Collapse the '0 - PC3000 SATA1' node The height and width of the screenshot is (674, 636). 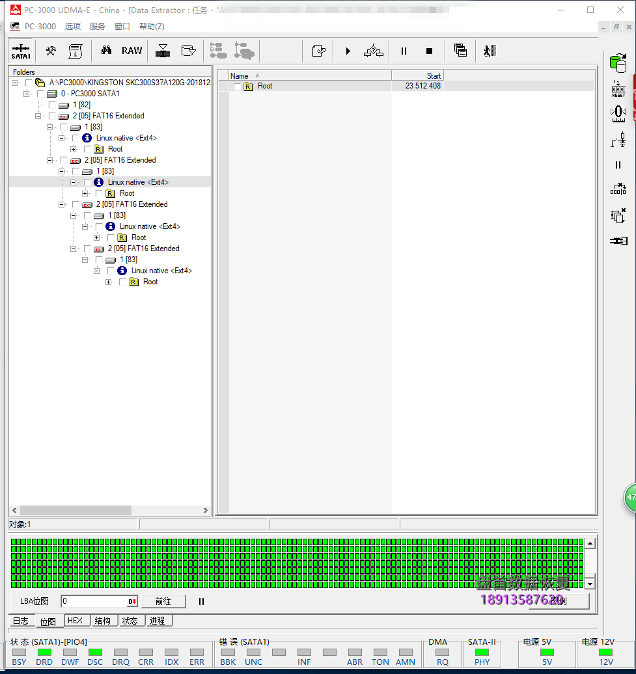pyautogui.click(x=27, y=94)
